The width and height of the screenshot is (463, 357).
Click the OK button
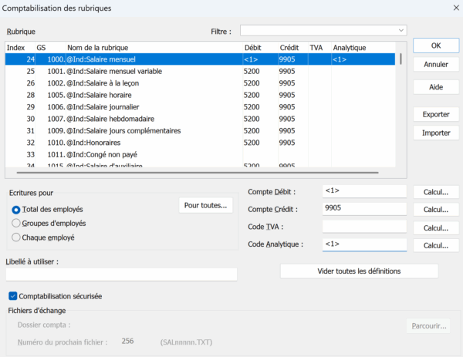tap(436, 45)
